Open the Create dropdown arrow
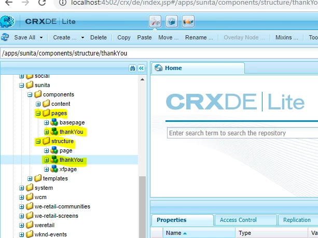The height and width of the screenshot is (238, 318). (x=82, y=37)
